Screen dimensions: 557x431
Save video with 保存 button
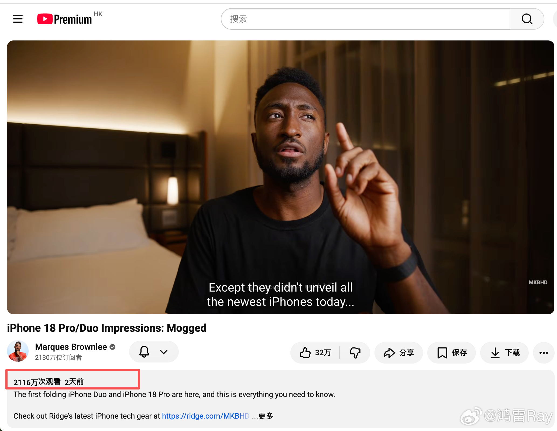[x=452, y=353]
